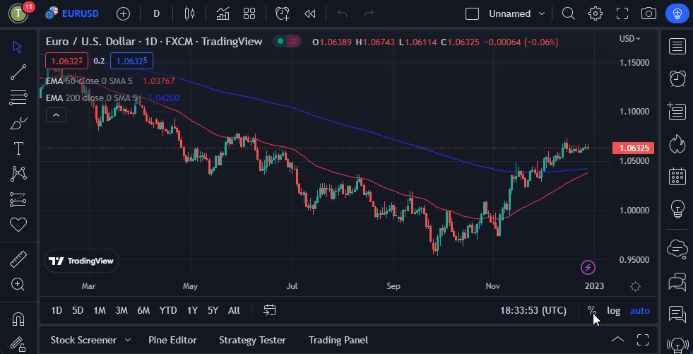Open the USD currency dropdown
The image size is (693, 354).
click(629, 39)
